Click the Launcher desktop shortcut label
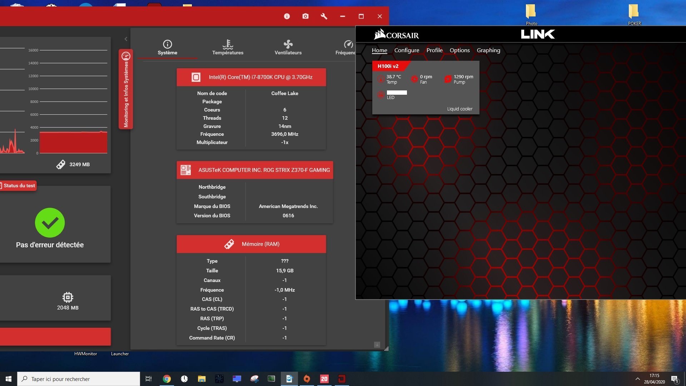Image resolution: width=686 pixels, height=386 pixels. click(x=120, y=354)
